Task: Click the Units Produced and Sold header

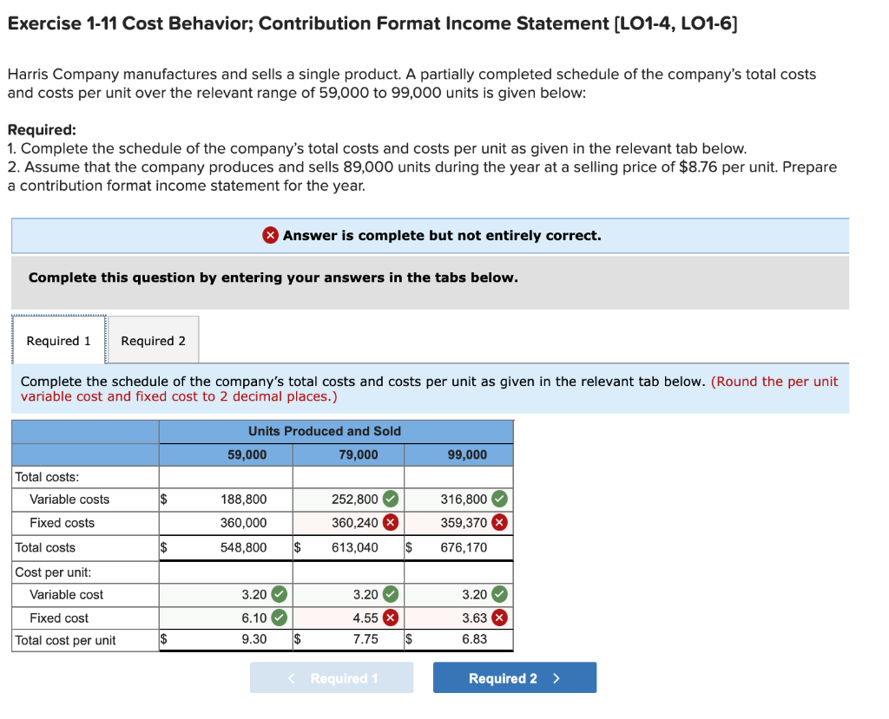Action: [x=324, y=431]
